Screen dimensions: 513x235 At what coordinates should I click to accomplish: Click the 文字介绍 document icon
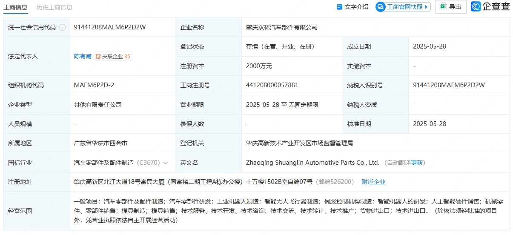tap(339, 7)
